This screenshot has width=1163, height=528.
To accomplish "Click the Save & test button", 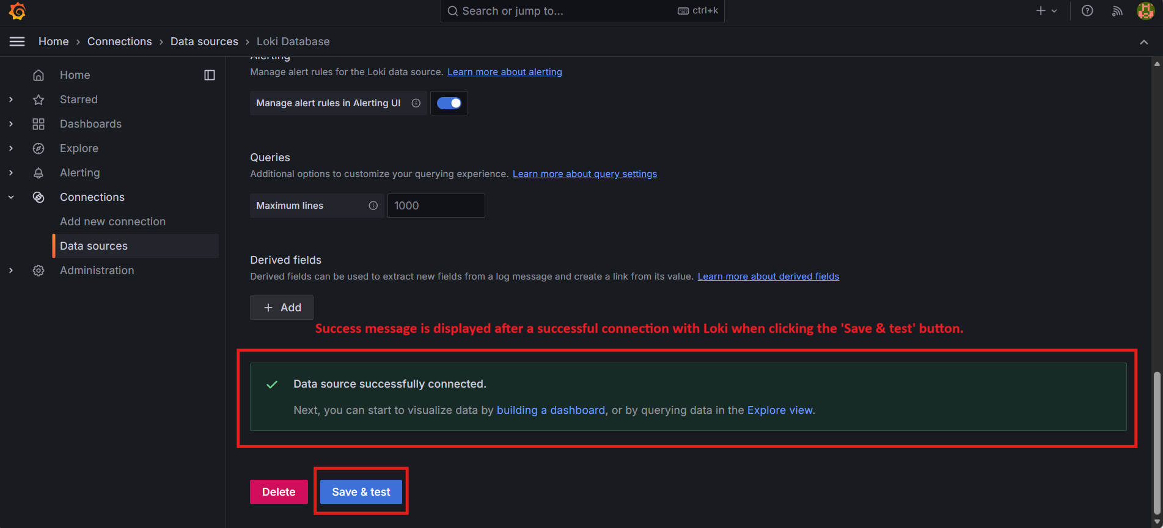I will (361, 492).
